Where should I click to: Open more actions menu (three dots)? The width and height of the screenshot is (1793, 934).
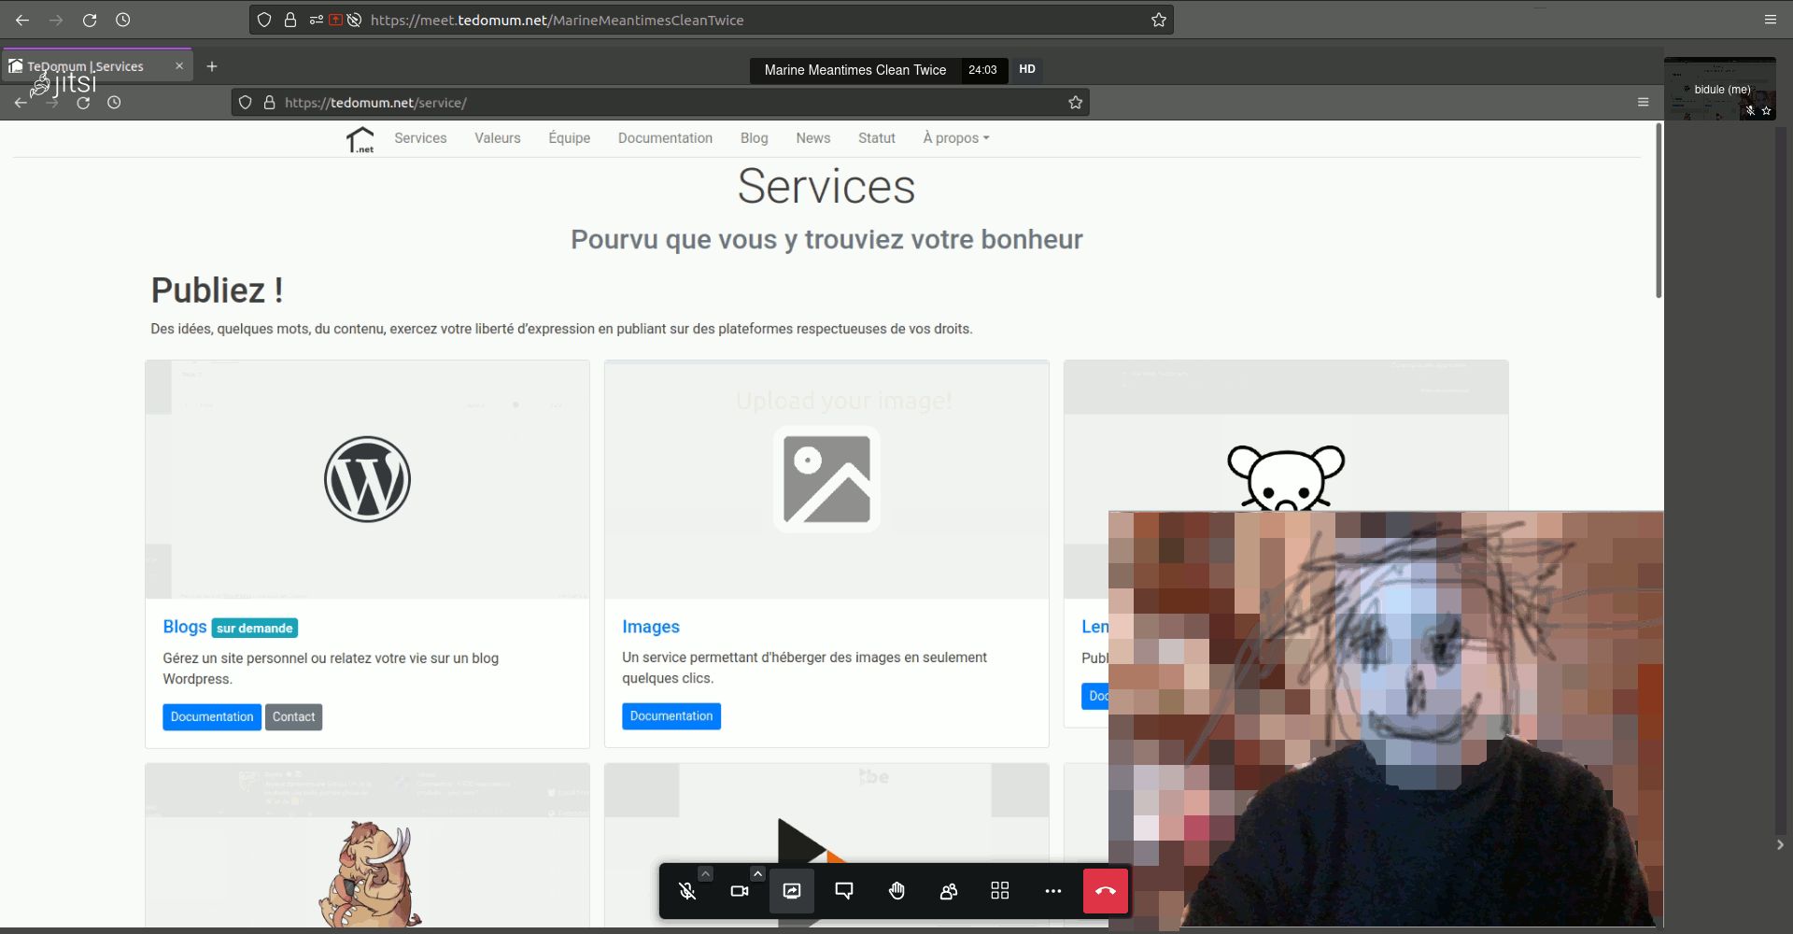[x=1053, y=891]
